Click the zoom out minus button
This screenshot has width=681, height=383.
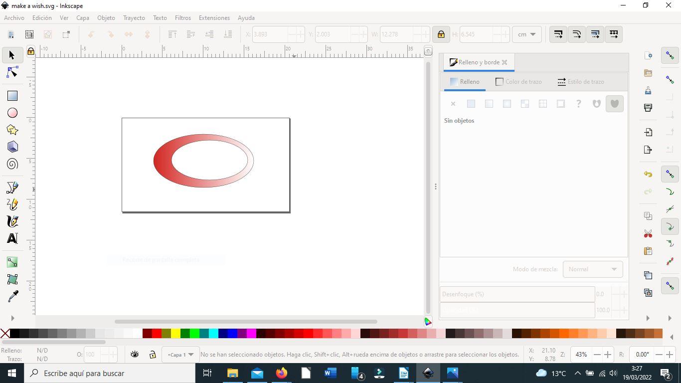coord(597,355)
